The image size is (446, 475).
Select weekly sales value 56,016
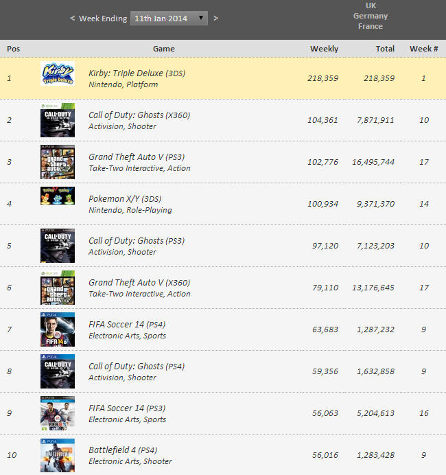pos(325,455)
